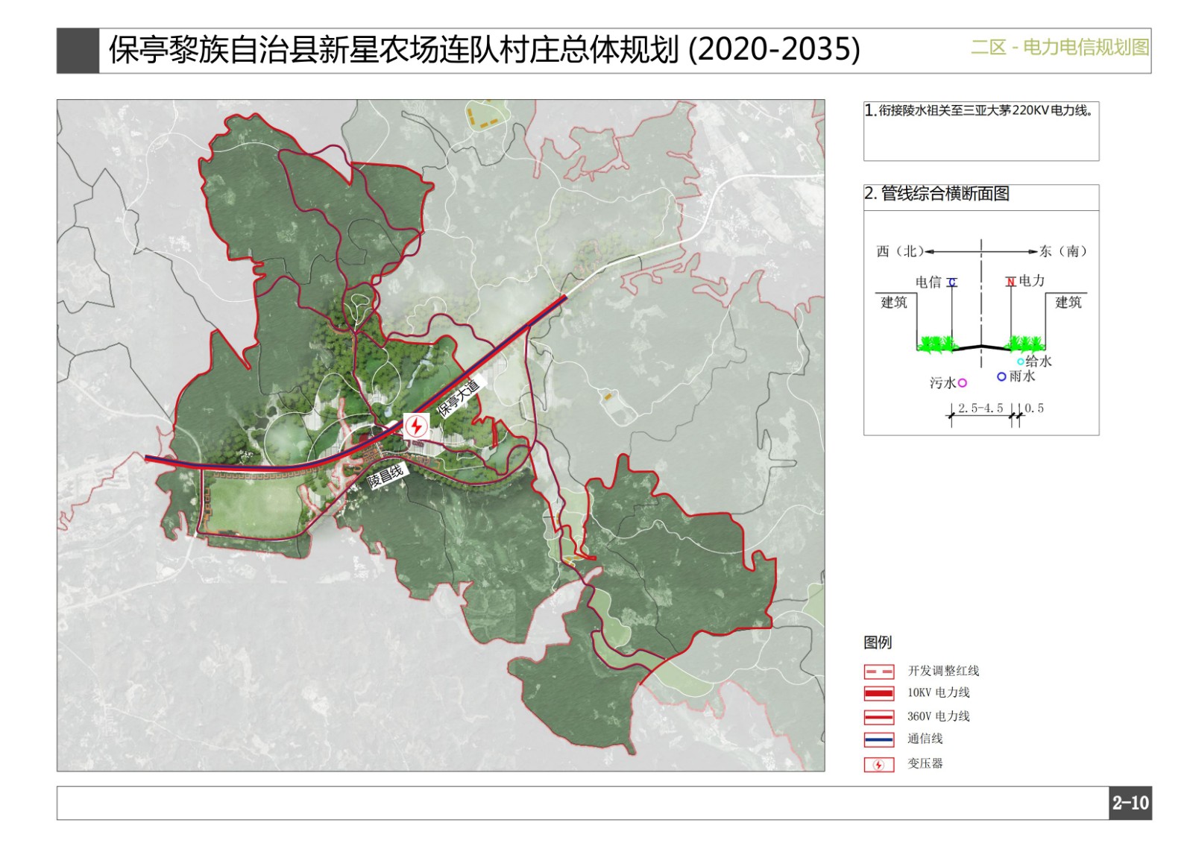Click the 变压器 legend icon

tap(878, 765)
